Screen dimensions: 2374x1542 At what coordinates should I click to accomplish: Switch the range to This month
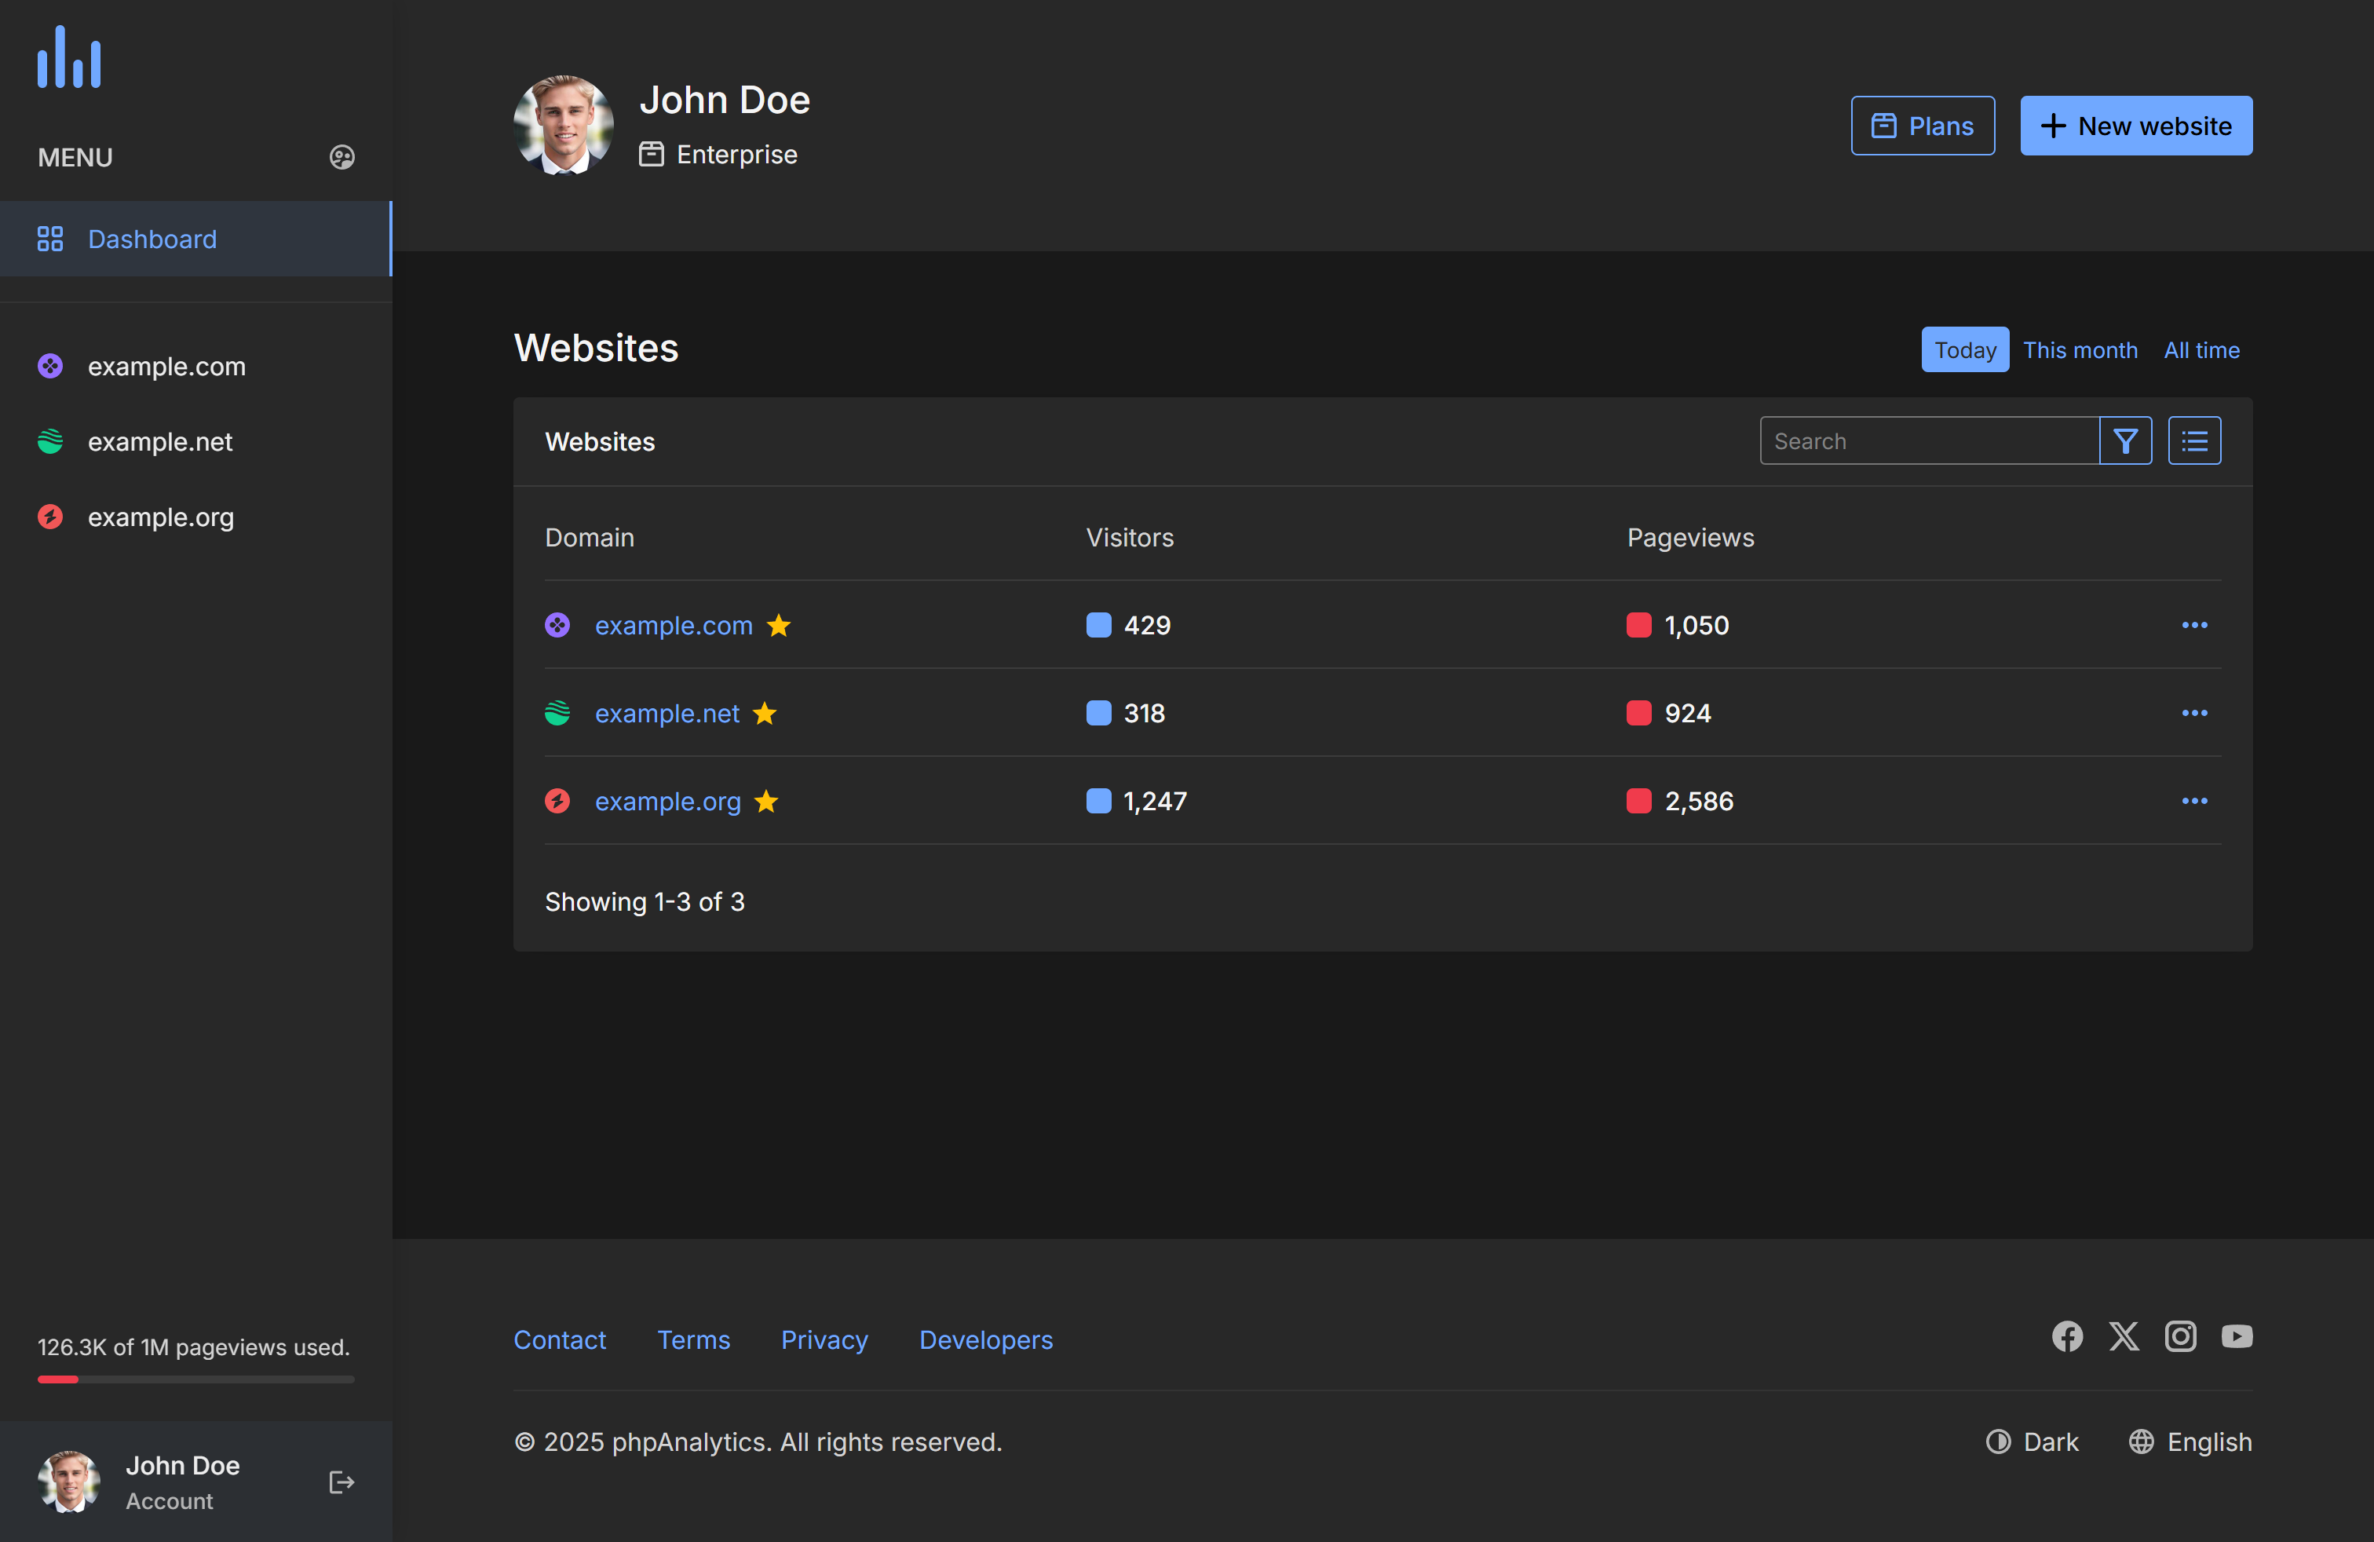tap(2080, 350)
